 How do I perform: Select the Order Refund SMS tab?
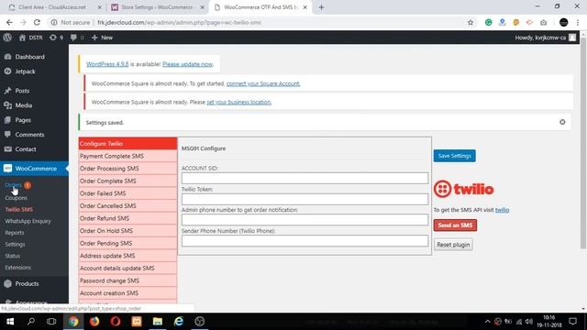pyautogui.click(x=127, y=218)
